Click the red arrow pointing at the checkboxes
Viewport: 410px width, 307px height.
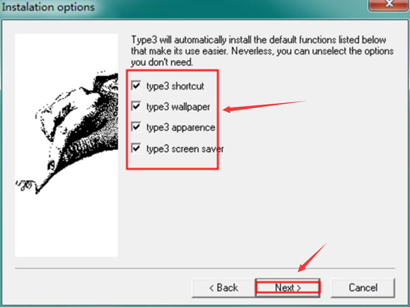(x=264, y=106)
